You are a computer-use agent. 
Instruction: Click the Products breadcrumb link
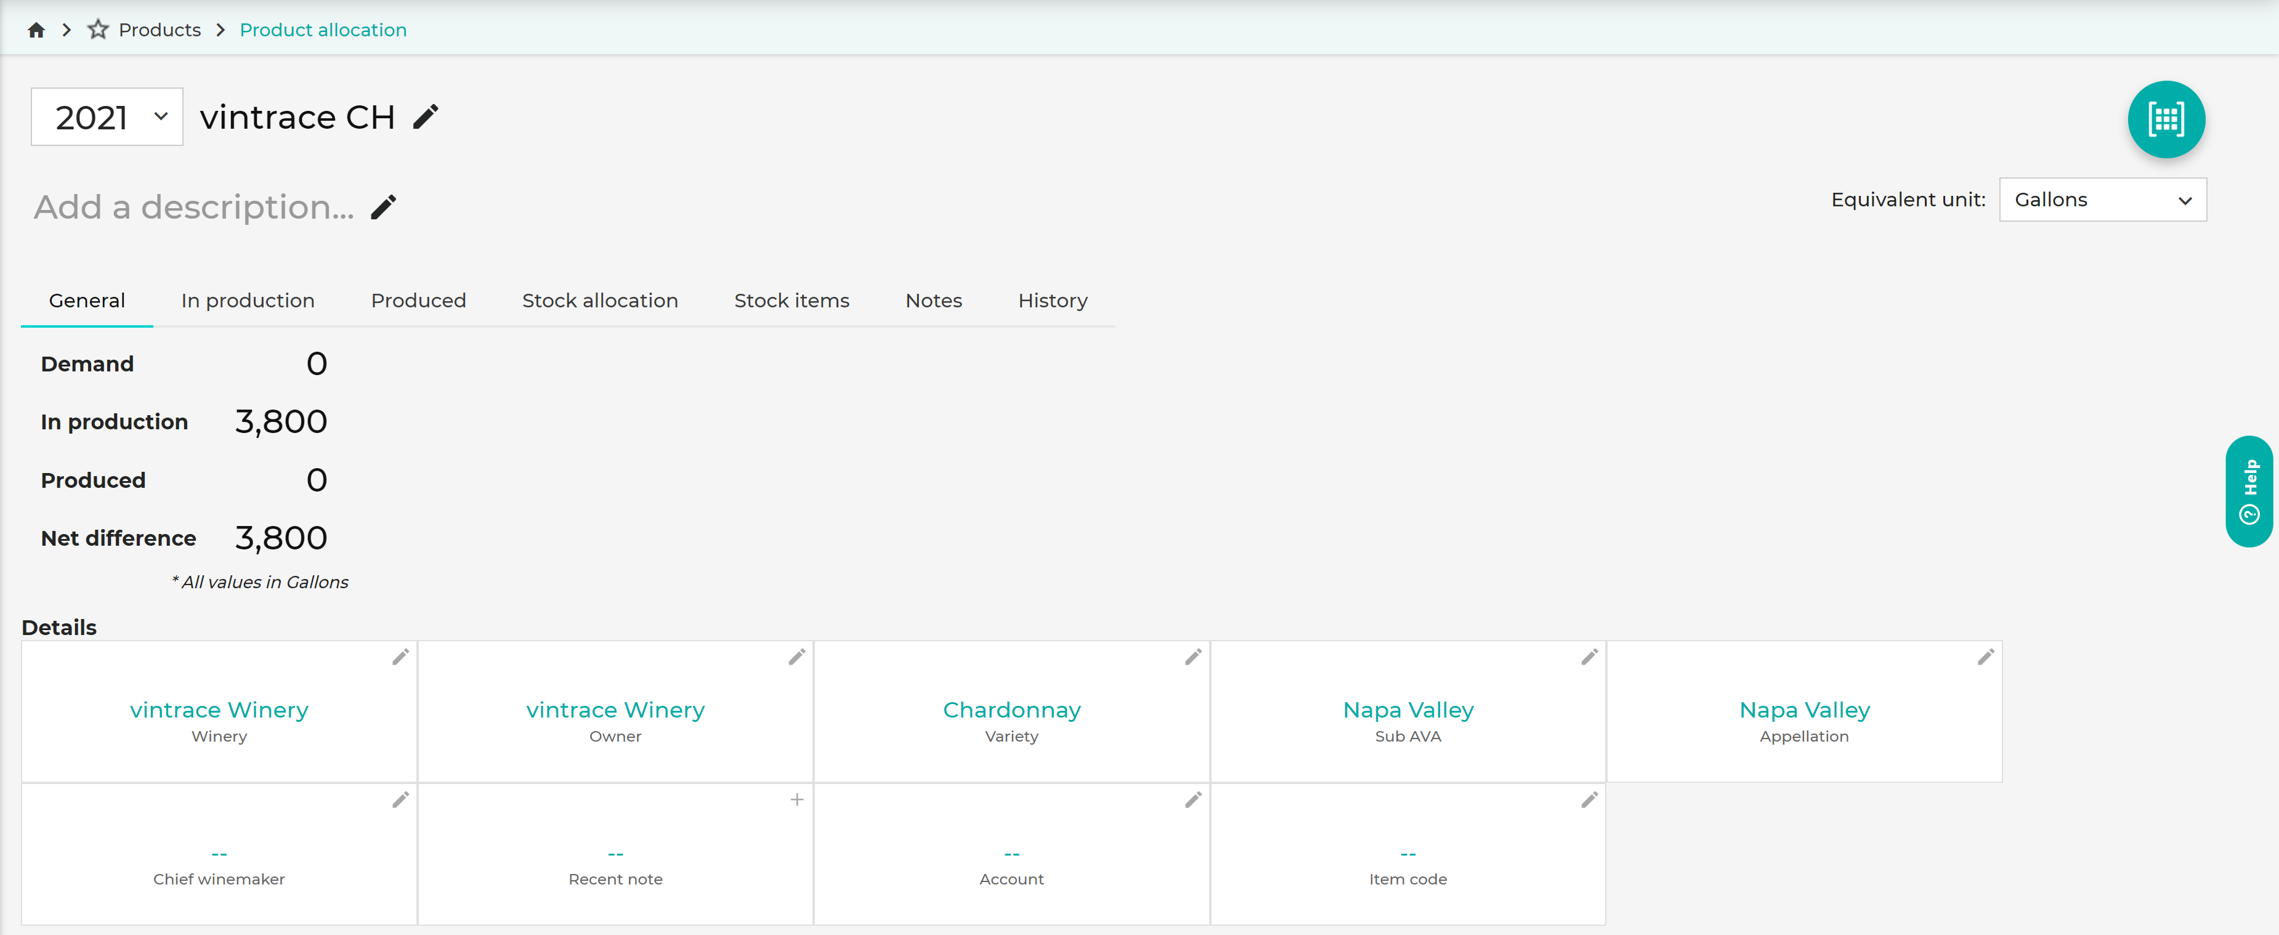[160, 30]
